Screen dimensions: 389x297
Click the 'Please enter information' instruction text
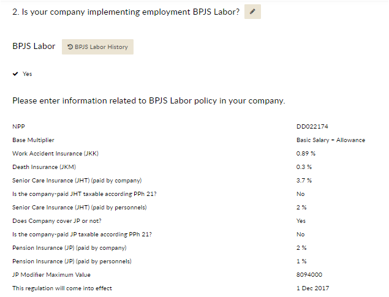pyautogui.click(x=149, y=100)
